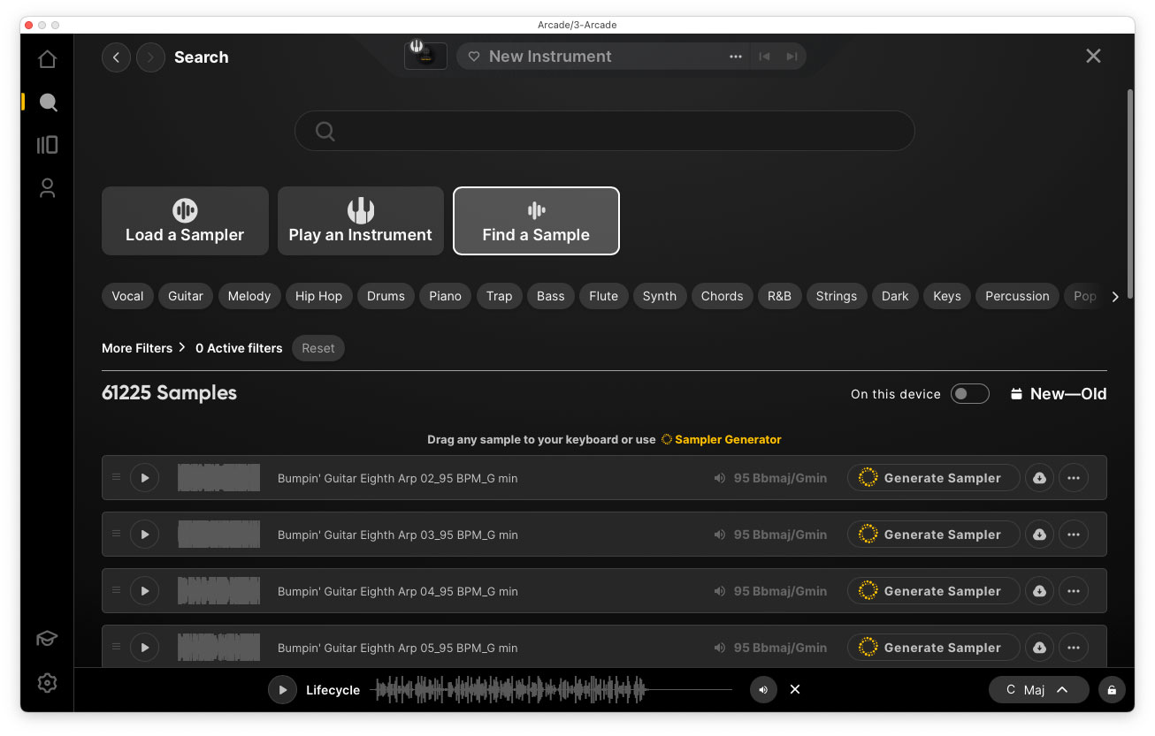The height and width of the screenshot is (736, 1155).
Task: Open the C Maj key selector
Action: click(x=1038, y=690)
